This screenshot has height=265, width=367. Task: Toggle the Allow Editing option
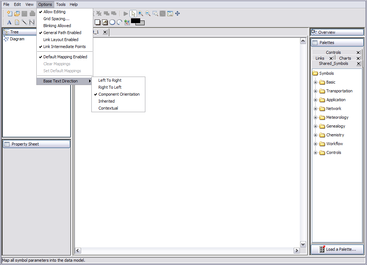(x=54, y=12)
